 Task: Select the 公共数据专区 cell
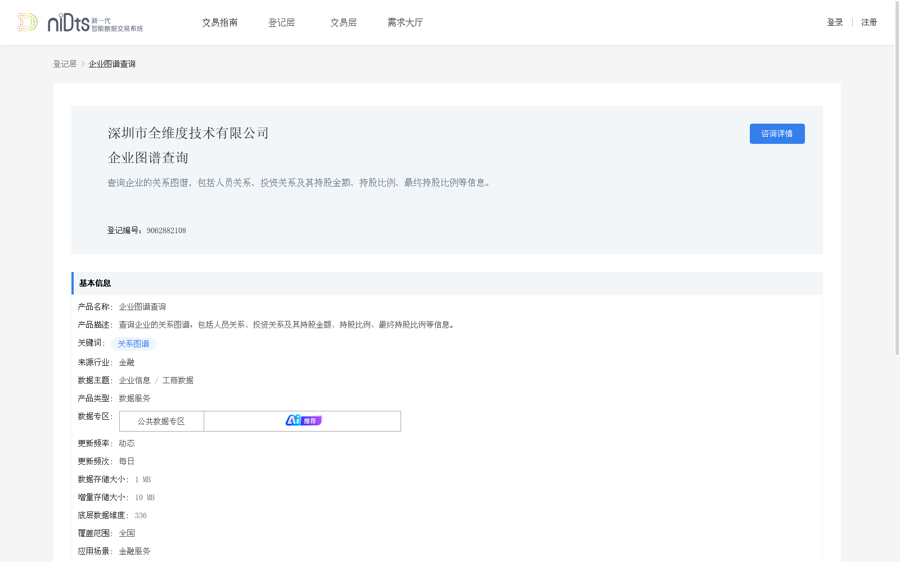pyautogui.click(x=161, y=421)
